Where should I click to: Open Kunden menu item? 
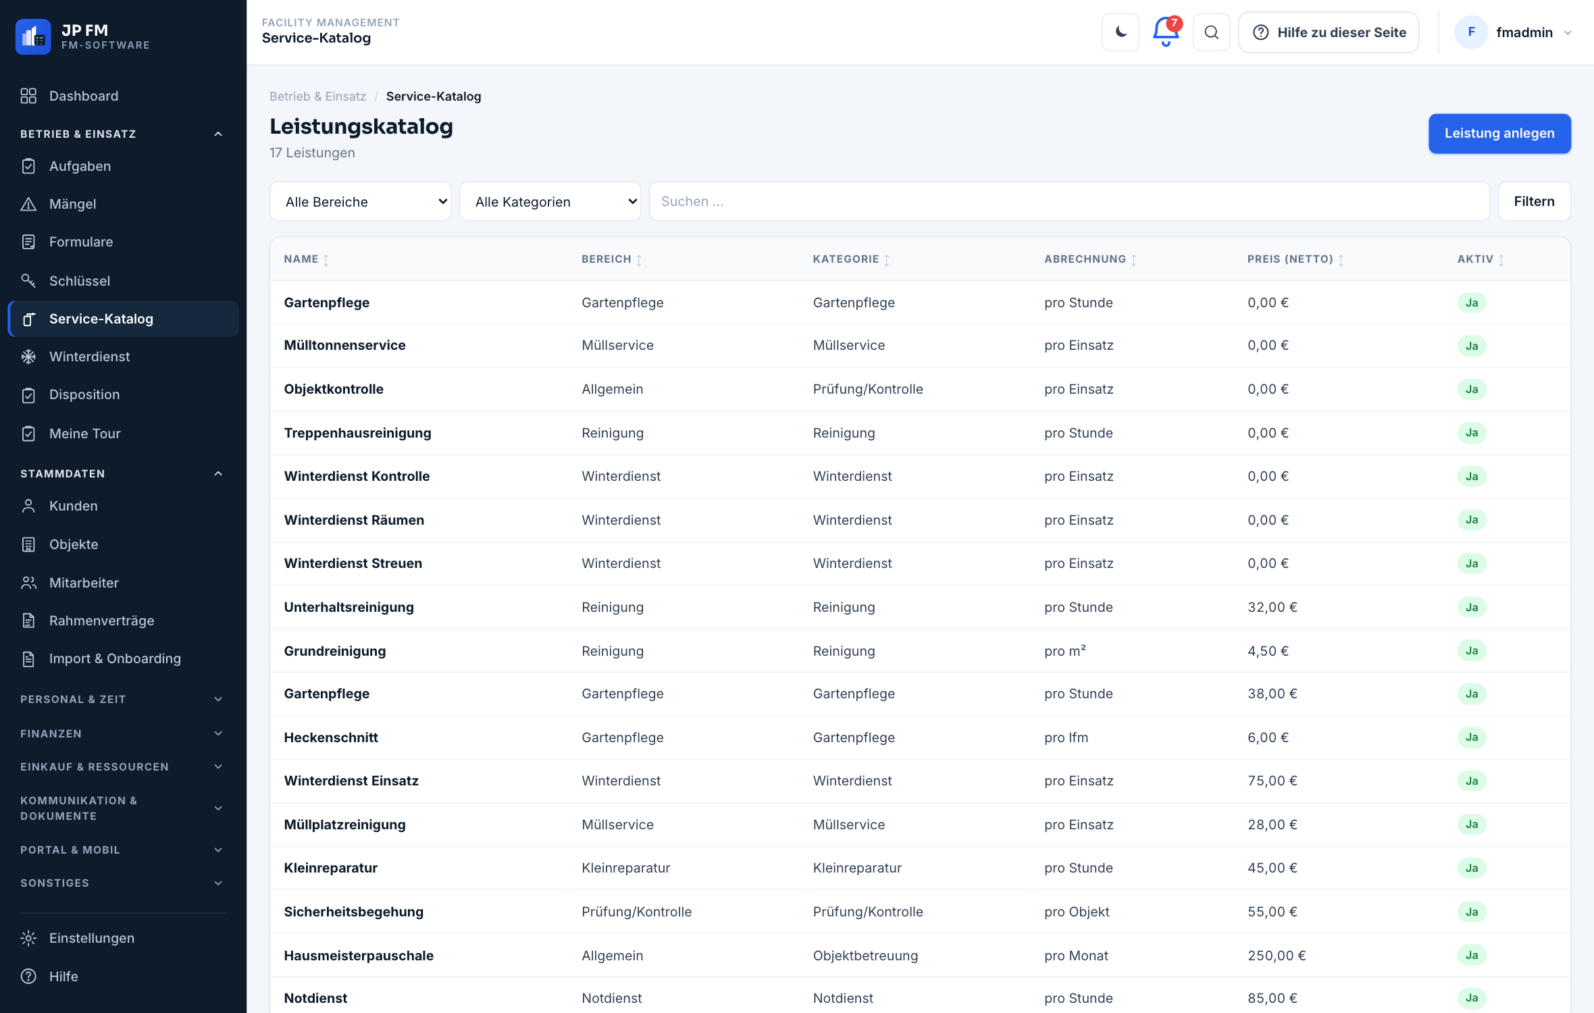pos(123,506)
